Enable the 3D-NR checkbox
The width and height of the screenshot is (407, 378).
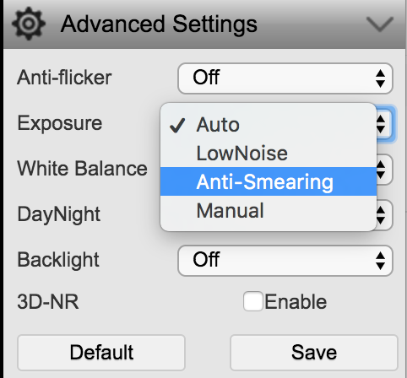point(253,301)
